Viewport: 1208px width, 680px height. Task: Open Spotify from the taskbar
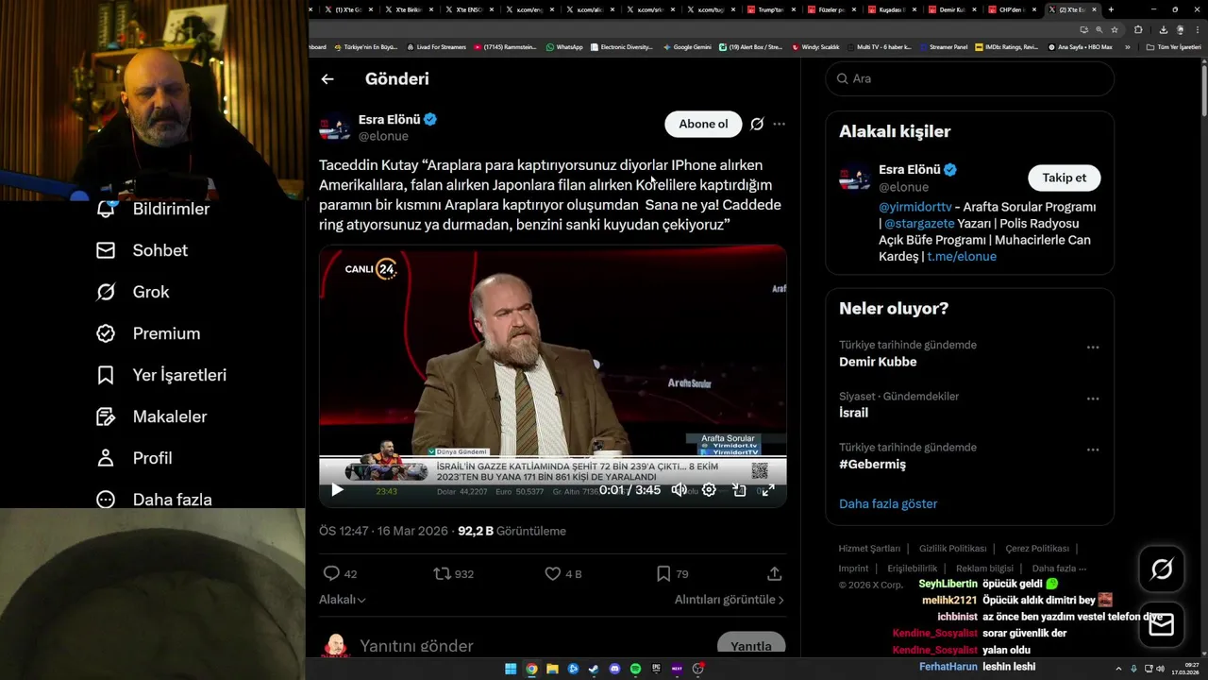(x=635, y=669)
